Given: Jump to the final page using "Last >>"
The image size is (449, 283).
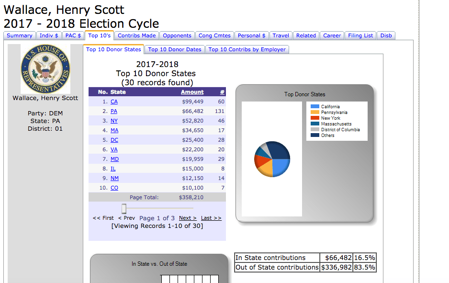Looking at the screenshot, I should coord(211,218).
